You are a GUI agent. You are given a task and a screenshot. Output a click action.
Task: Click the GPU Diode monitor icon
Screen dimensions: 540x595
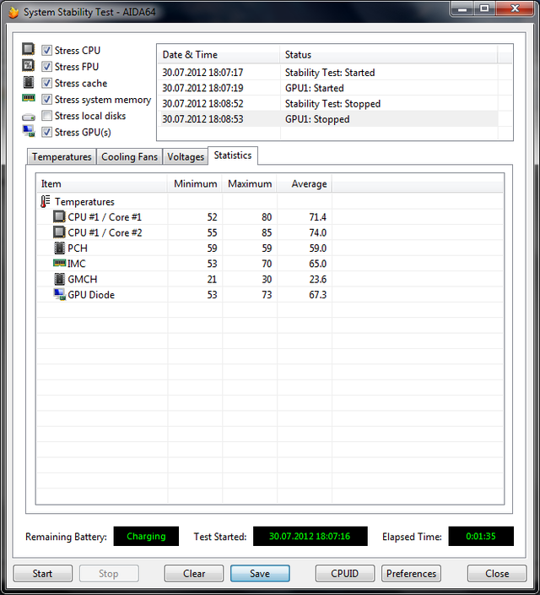59,295
